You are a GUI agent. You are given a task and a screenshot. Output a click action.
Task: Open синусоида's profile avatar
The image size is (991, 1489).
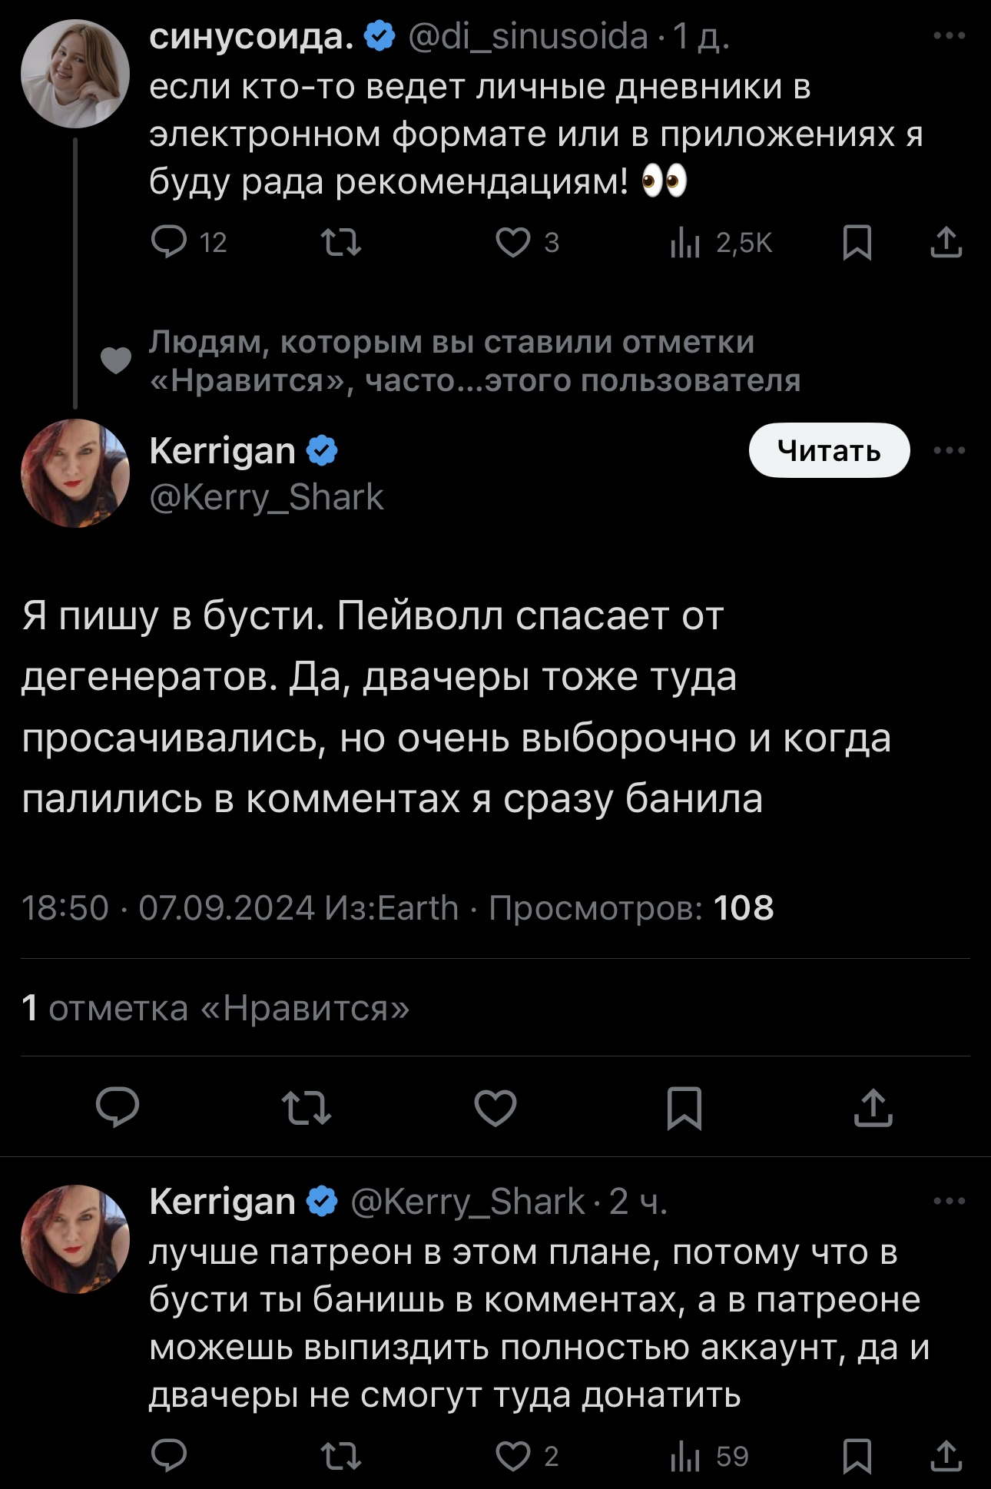(x=75, y=74)
